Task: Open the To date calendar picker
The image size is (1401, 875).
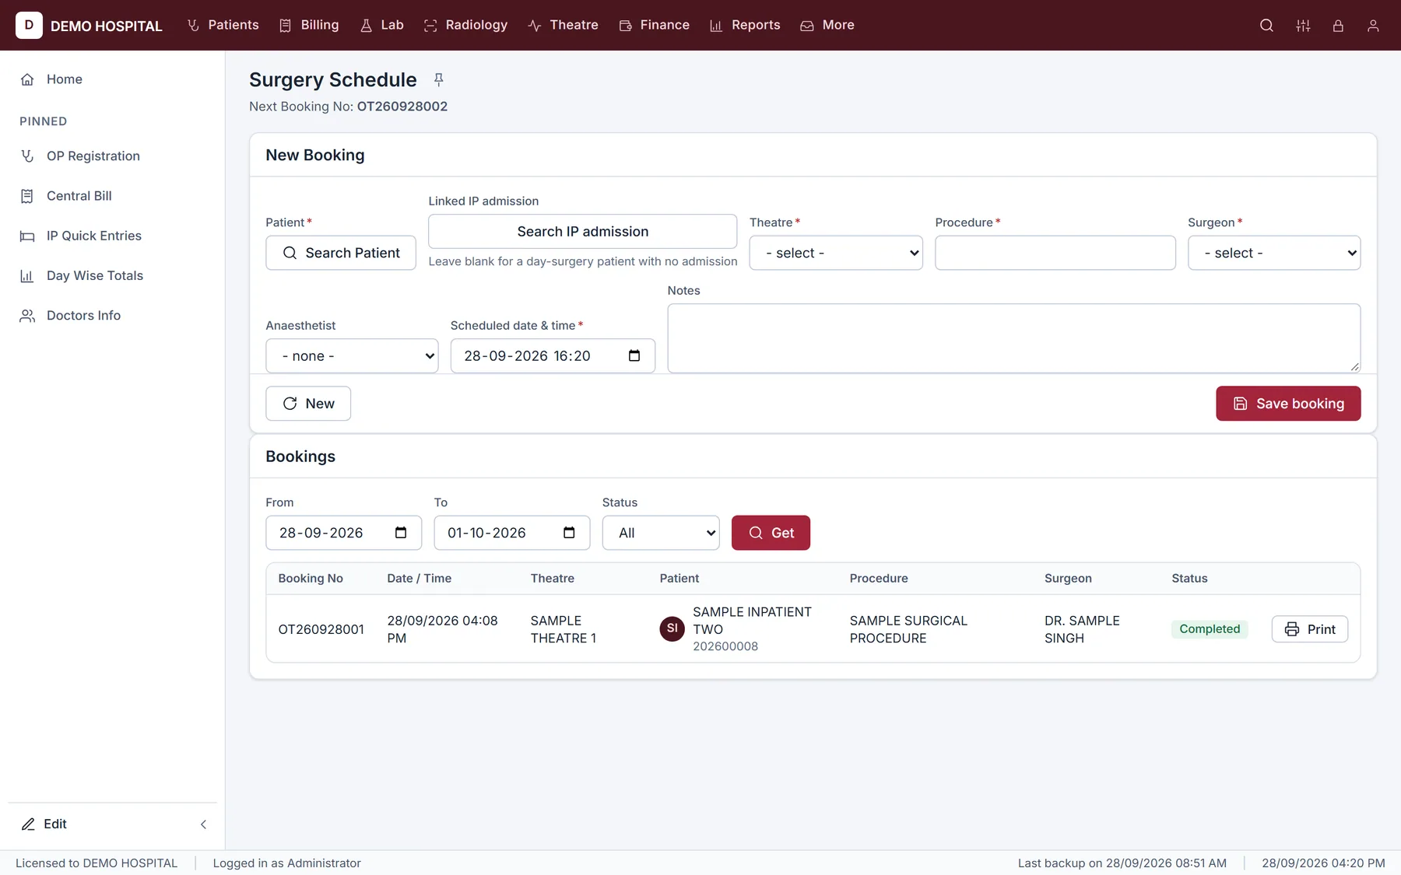Action: [x=569, y=533]
